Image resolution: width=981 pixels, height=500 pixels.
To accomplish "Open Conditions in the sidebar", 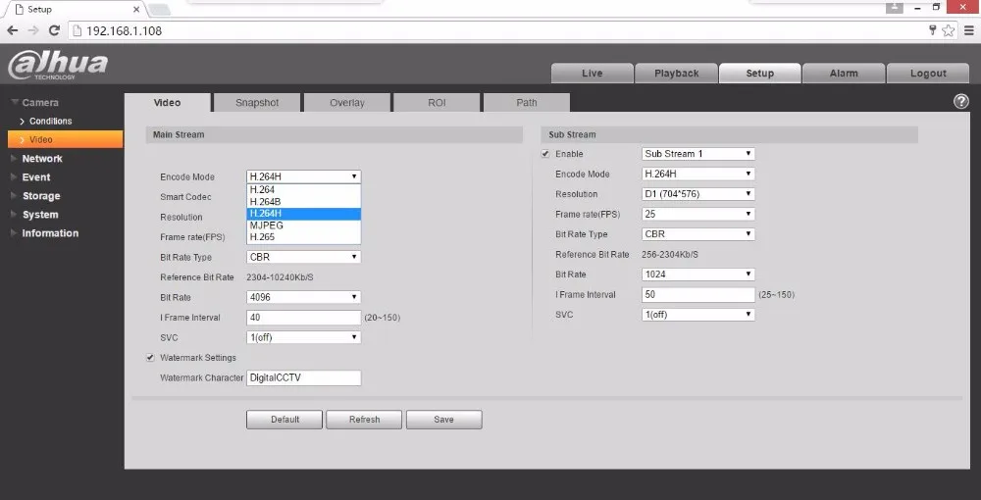I will coord(50,121).
